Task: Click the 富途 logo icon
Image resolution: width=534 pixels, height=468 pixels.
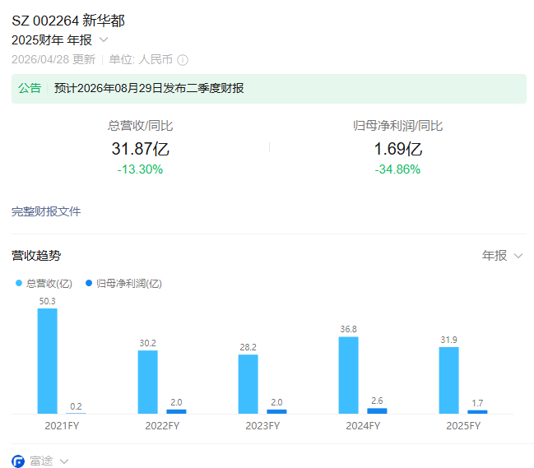Action: (18, 461)
